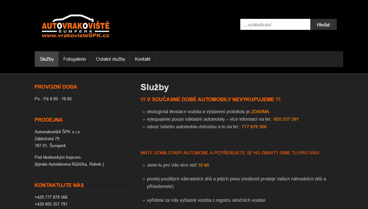
Task: Click the orange 10 let text
Action: point(203,165)
